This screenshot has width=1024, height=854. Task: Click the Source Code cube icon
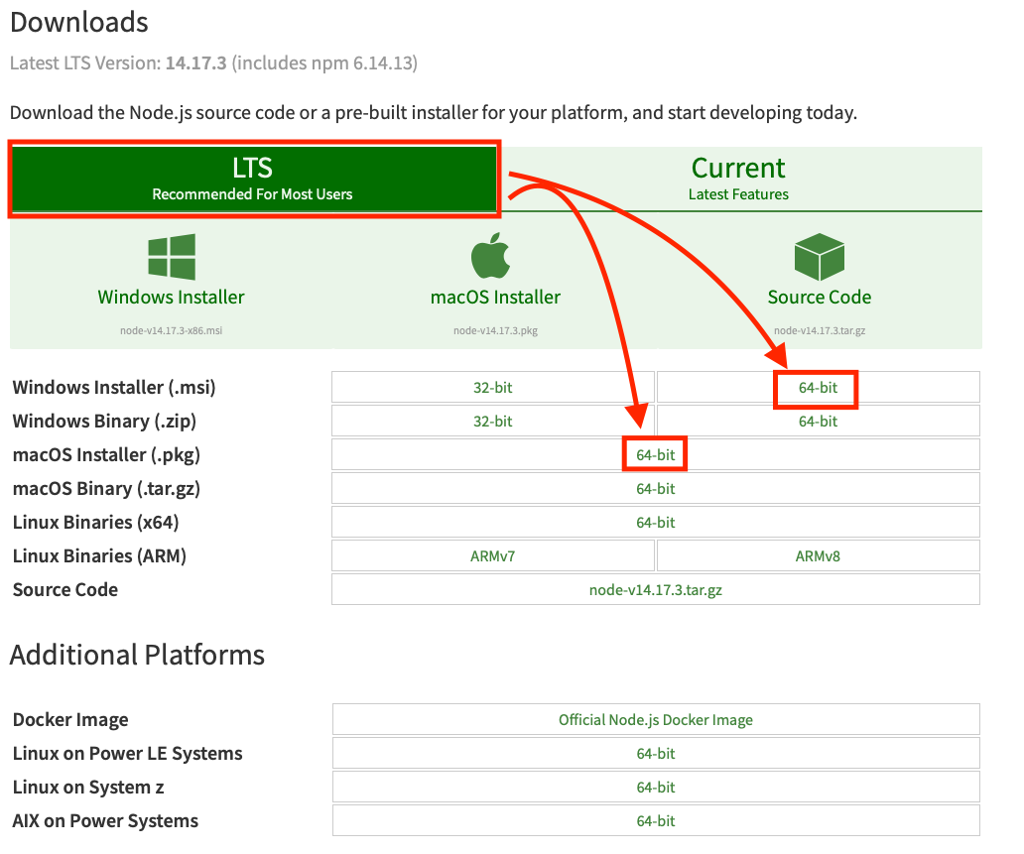818,256
